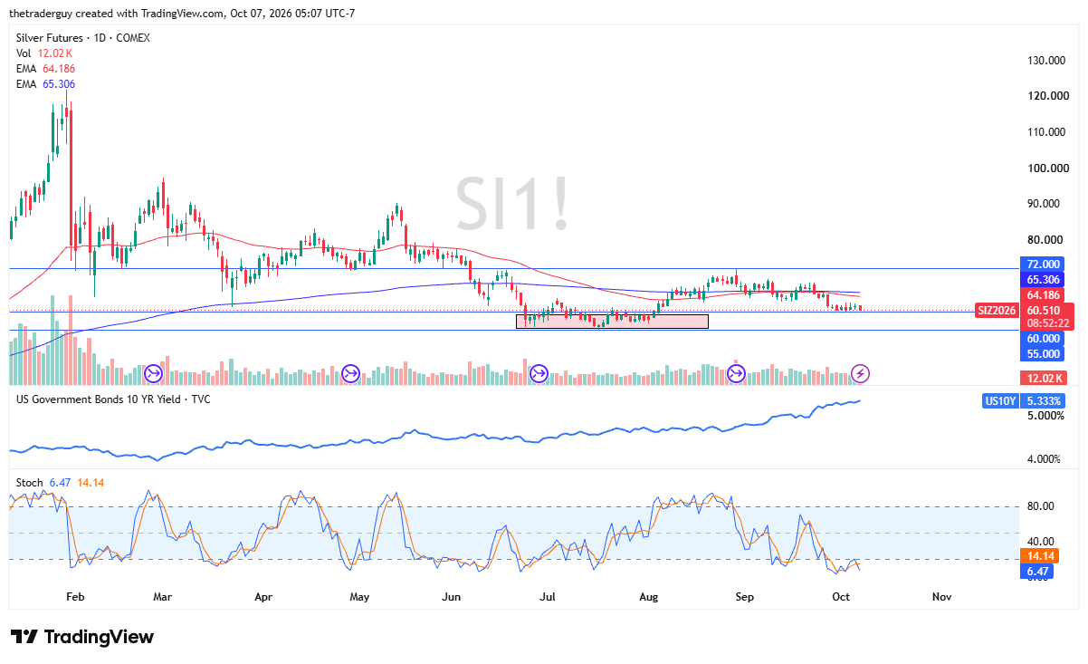The width and height of the screenshot is (1088, 664).
Task: Click the Oct label on the time axis
Action: pos(841,597)
